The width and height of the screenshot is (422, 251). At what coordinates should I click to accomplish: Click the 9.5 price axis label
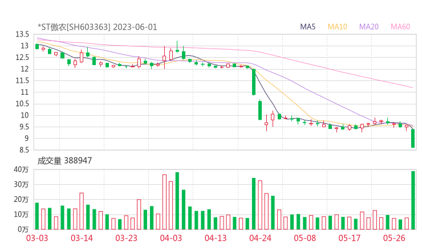(24, 127)
